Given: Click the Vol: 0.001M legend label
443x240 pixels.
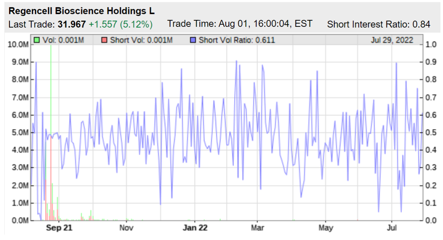Looking at the screenshot, I should coord(63,40).
